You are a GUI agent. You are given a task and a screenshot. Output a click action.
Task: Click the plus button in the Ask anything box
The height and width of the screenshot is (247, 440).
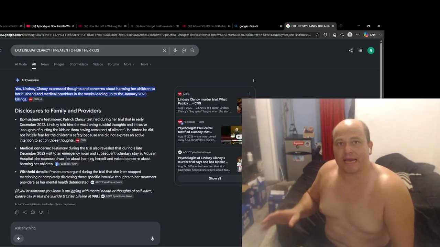[19, 238]
